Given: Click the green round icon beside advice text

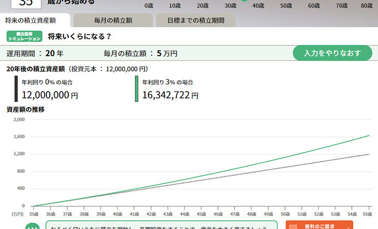Looking at the screenshot, I should pos(33,226).
